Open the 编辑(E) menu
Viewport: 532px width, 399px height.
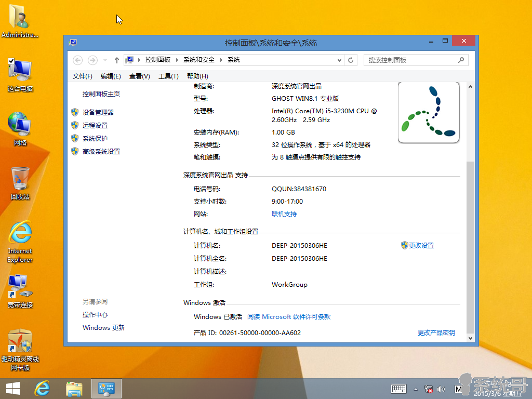[x=111, y=76]
